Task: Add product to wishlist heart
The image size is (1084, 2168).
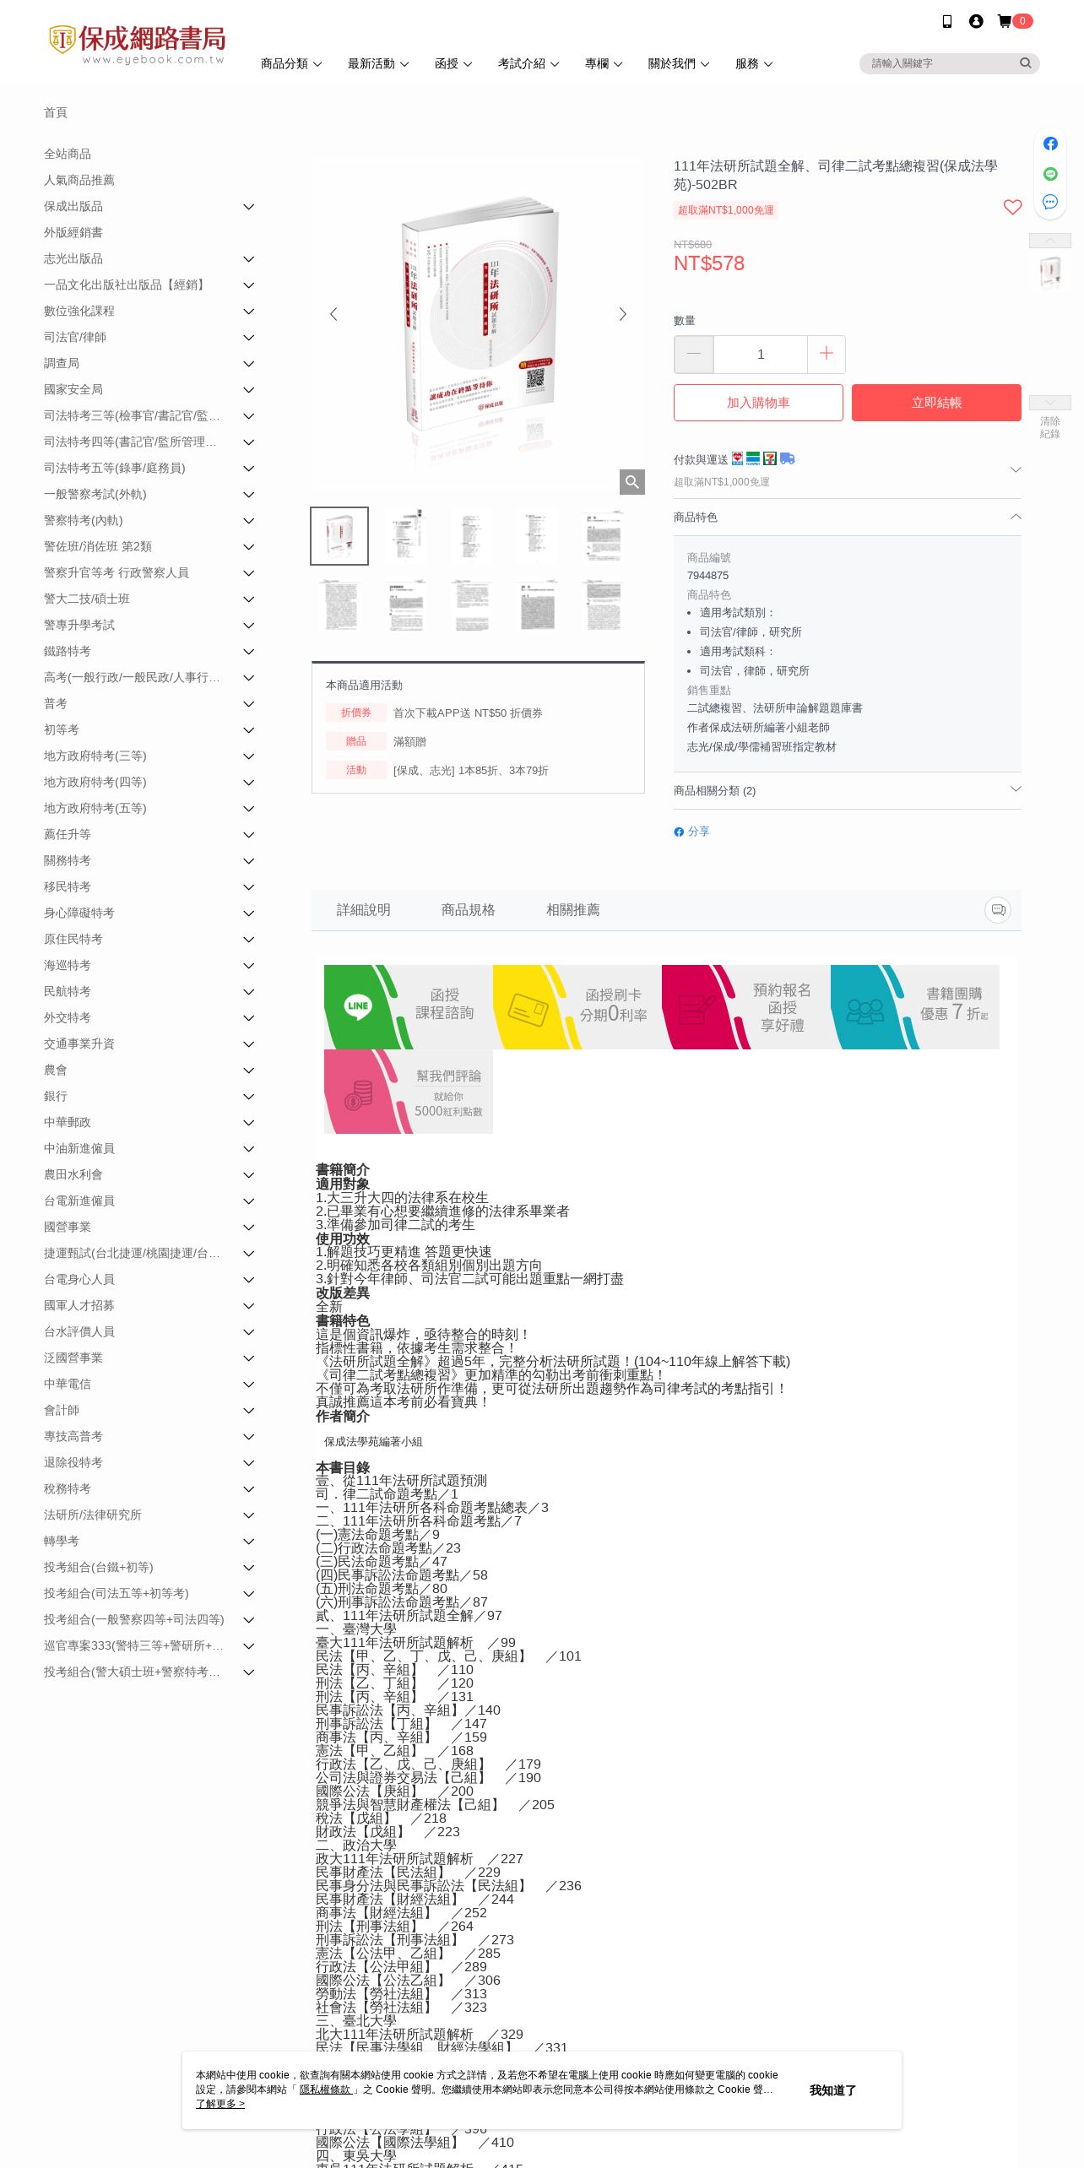Action: [x=1012, y=207]
